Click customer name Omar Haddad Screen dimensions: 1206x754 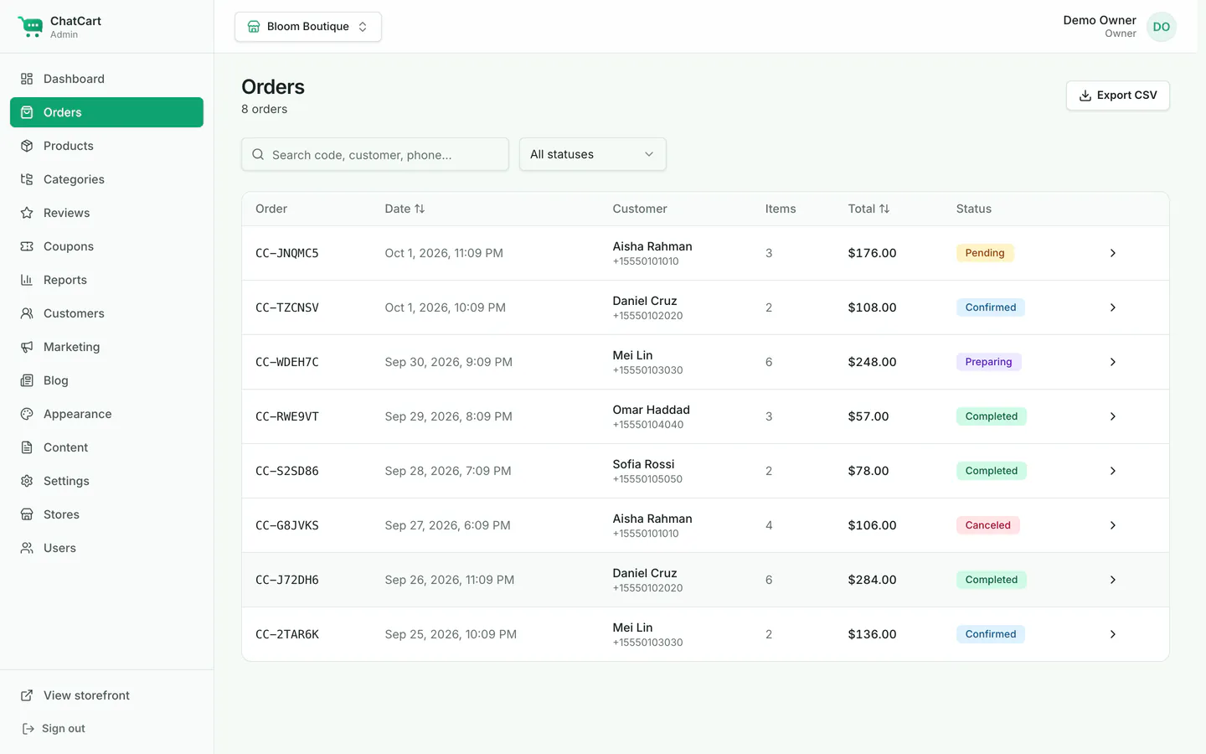(651, 410)
